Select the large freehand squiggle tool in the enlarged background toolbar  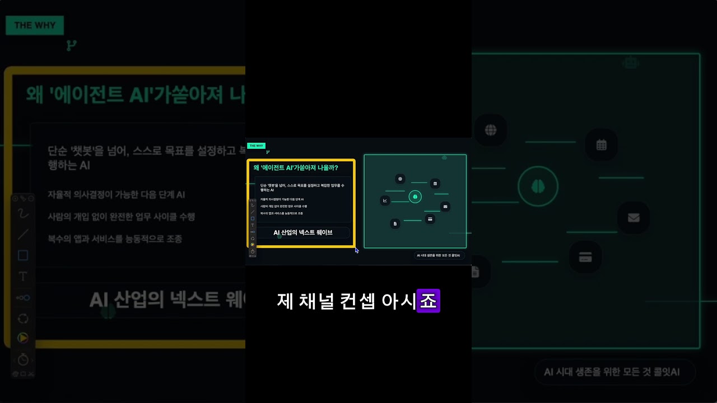(x=23, y=213)
